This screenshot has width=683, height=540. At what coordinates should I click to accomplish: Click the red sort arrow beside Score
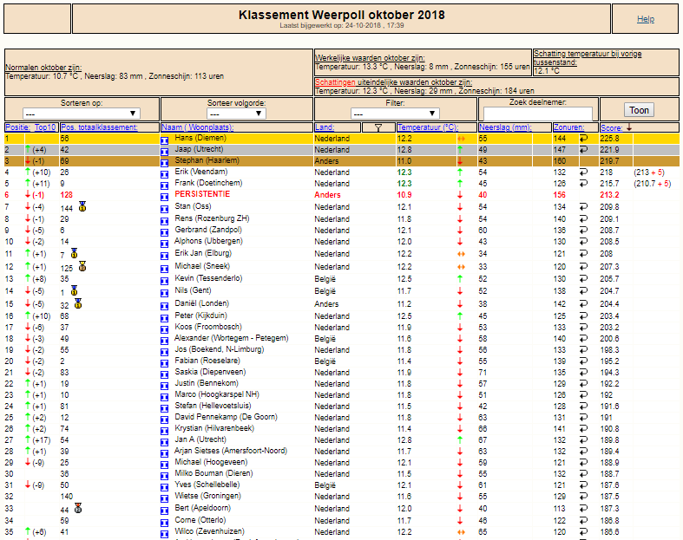(x=629, y=127)
